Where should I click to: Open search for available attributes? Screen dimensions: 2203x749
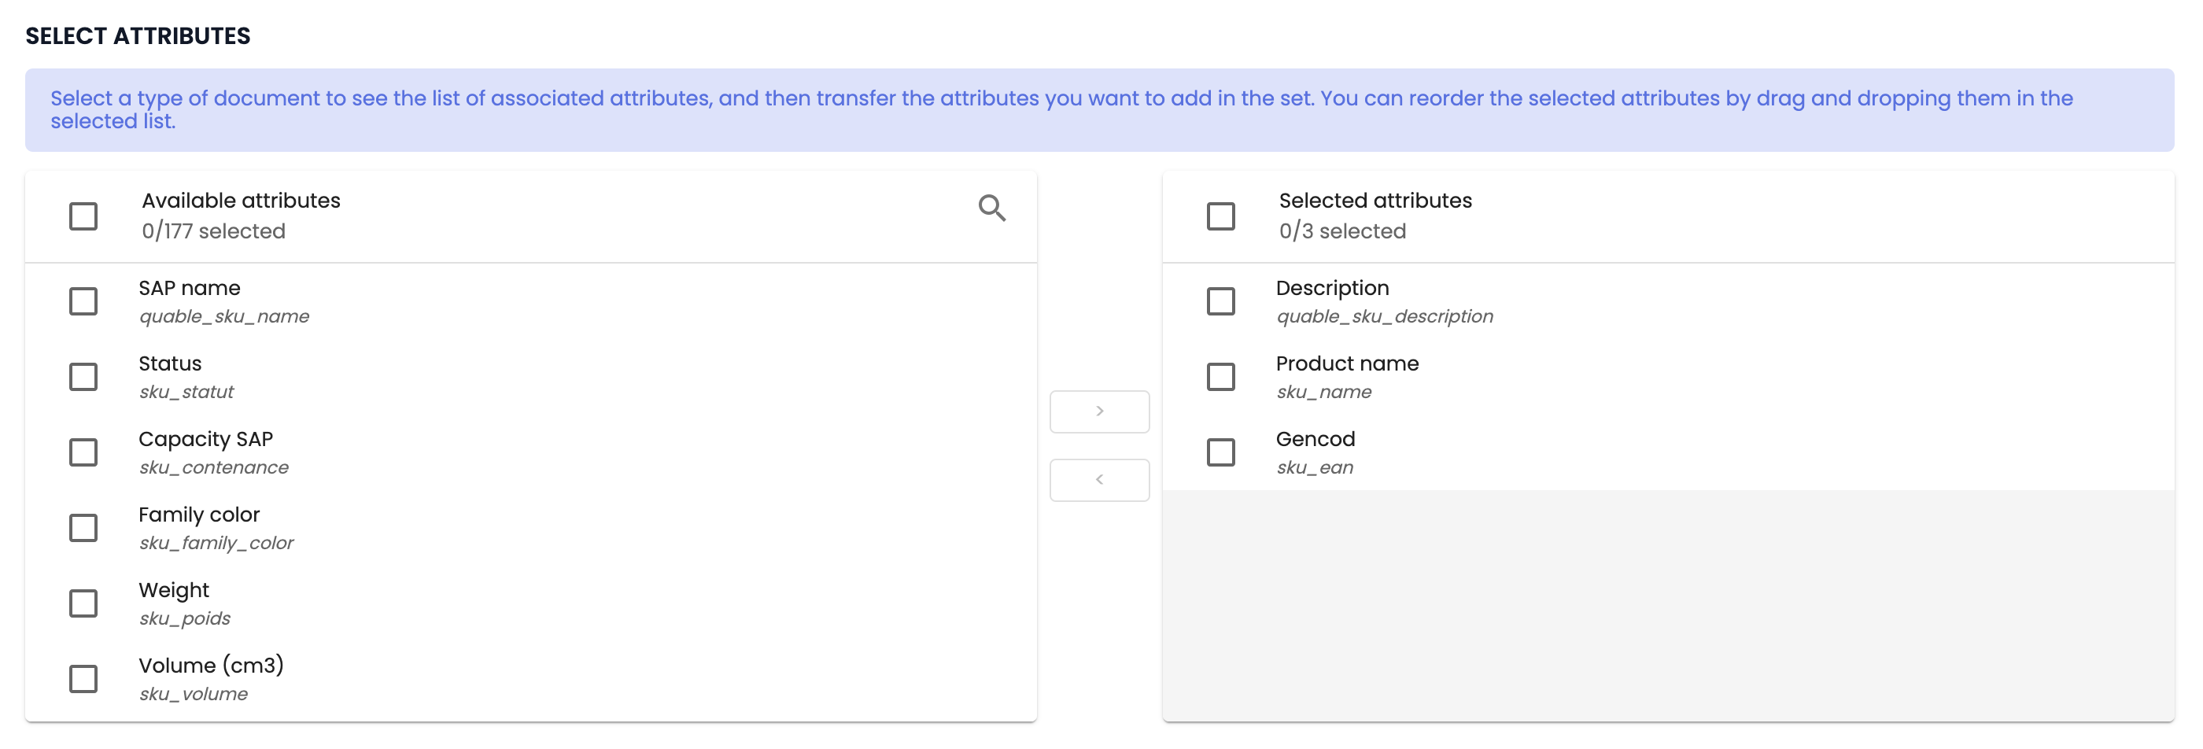coord(991,208)
